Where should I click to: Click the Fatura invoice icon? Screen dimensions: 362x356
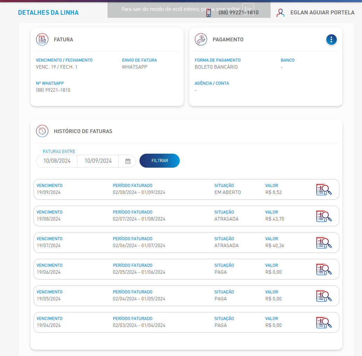[42, 40]
